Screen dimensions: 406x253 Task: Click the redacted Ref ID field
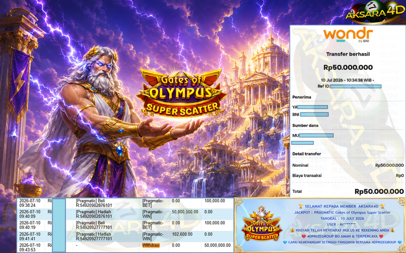tap(356, 86)
